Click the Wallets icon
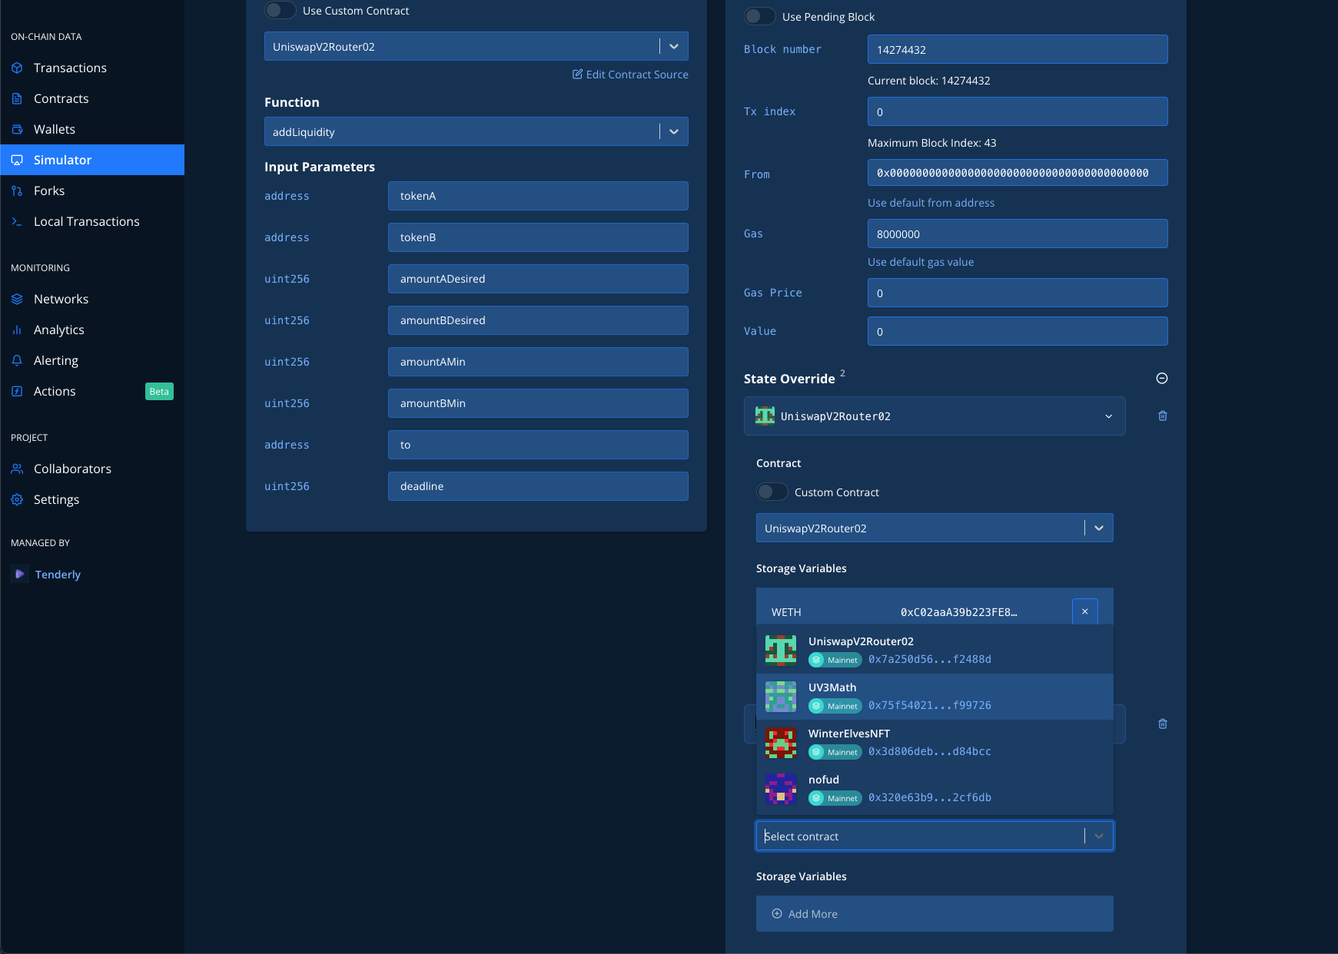This screenshot has height=954, width=1338. coord(17,129)
